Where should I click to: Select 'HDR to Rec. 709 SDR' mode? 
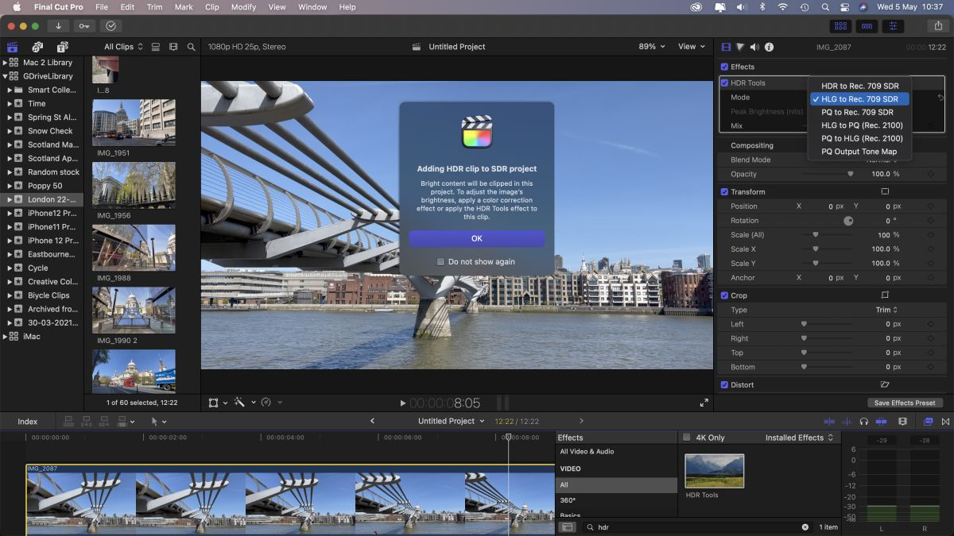click(x=860, y=86)
